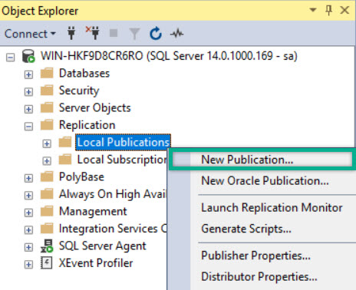Select the PolyBase tree label
Viewport: 356px width, 290px height.
(x=81, y=177)
